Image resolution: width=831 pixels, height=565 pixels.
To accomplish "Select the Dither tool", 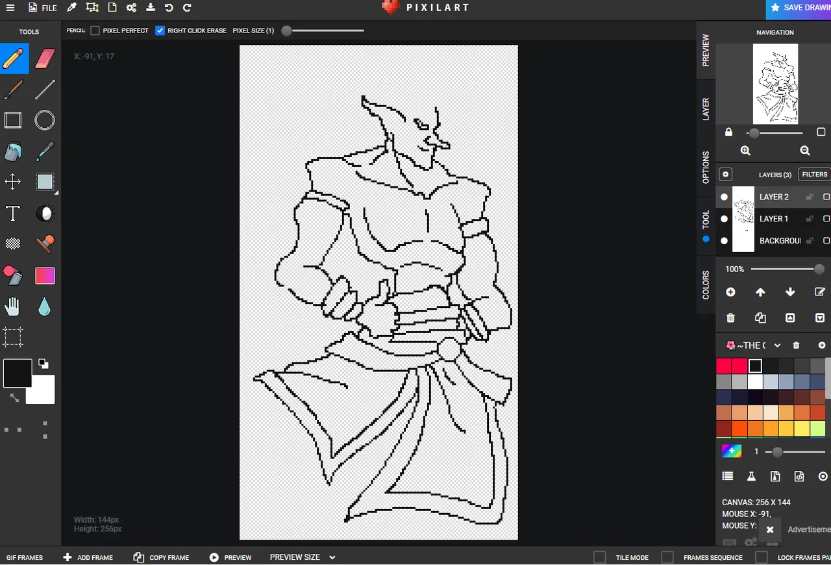I will (13, 244).
